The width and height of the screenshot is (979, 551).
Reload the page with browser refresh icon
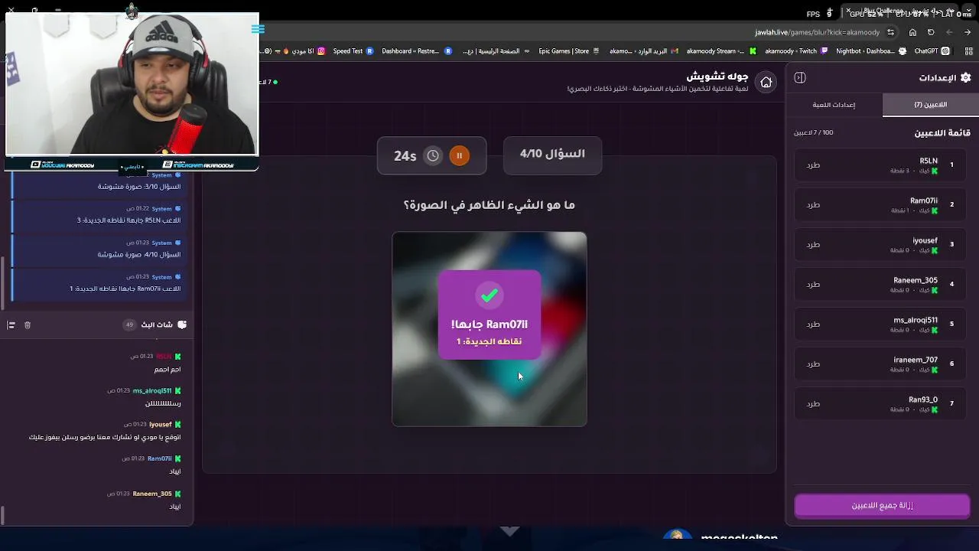931,32
